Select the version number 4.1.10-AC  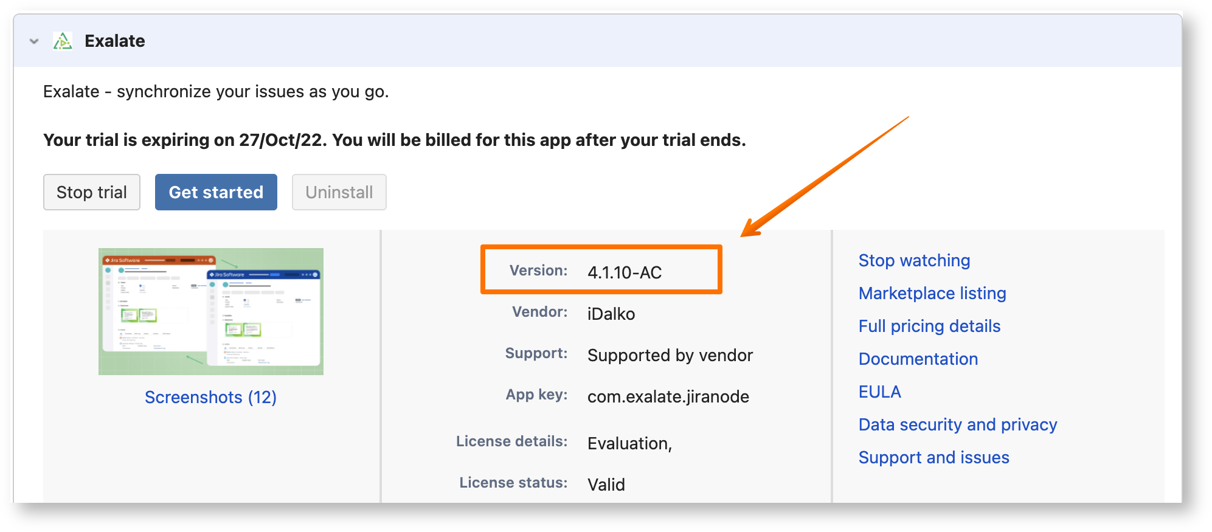[x=625, y=272]
